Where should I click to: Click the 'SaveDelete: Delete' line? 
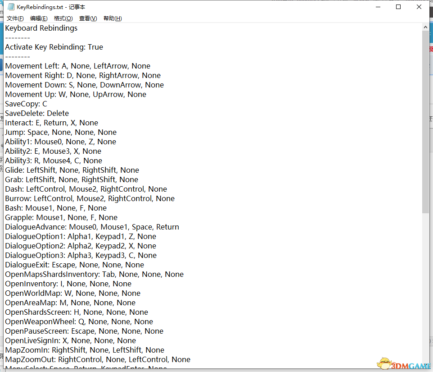point(37,113)
